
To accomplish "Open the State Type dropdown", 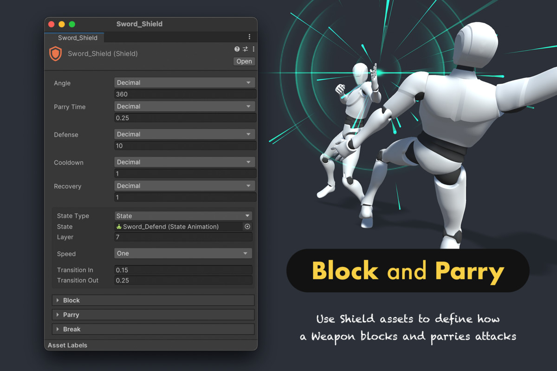I will (183, 216).
